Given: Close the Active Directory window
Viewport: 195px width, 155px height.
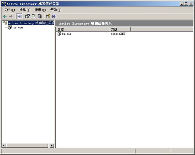Looking at the screenshot, I should [191, 4].
